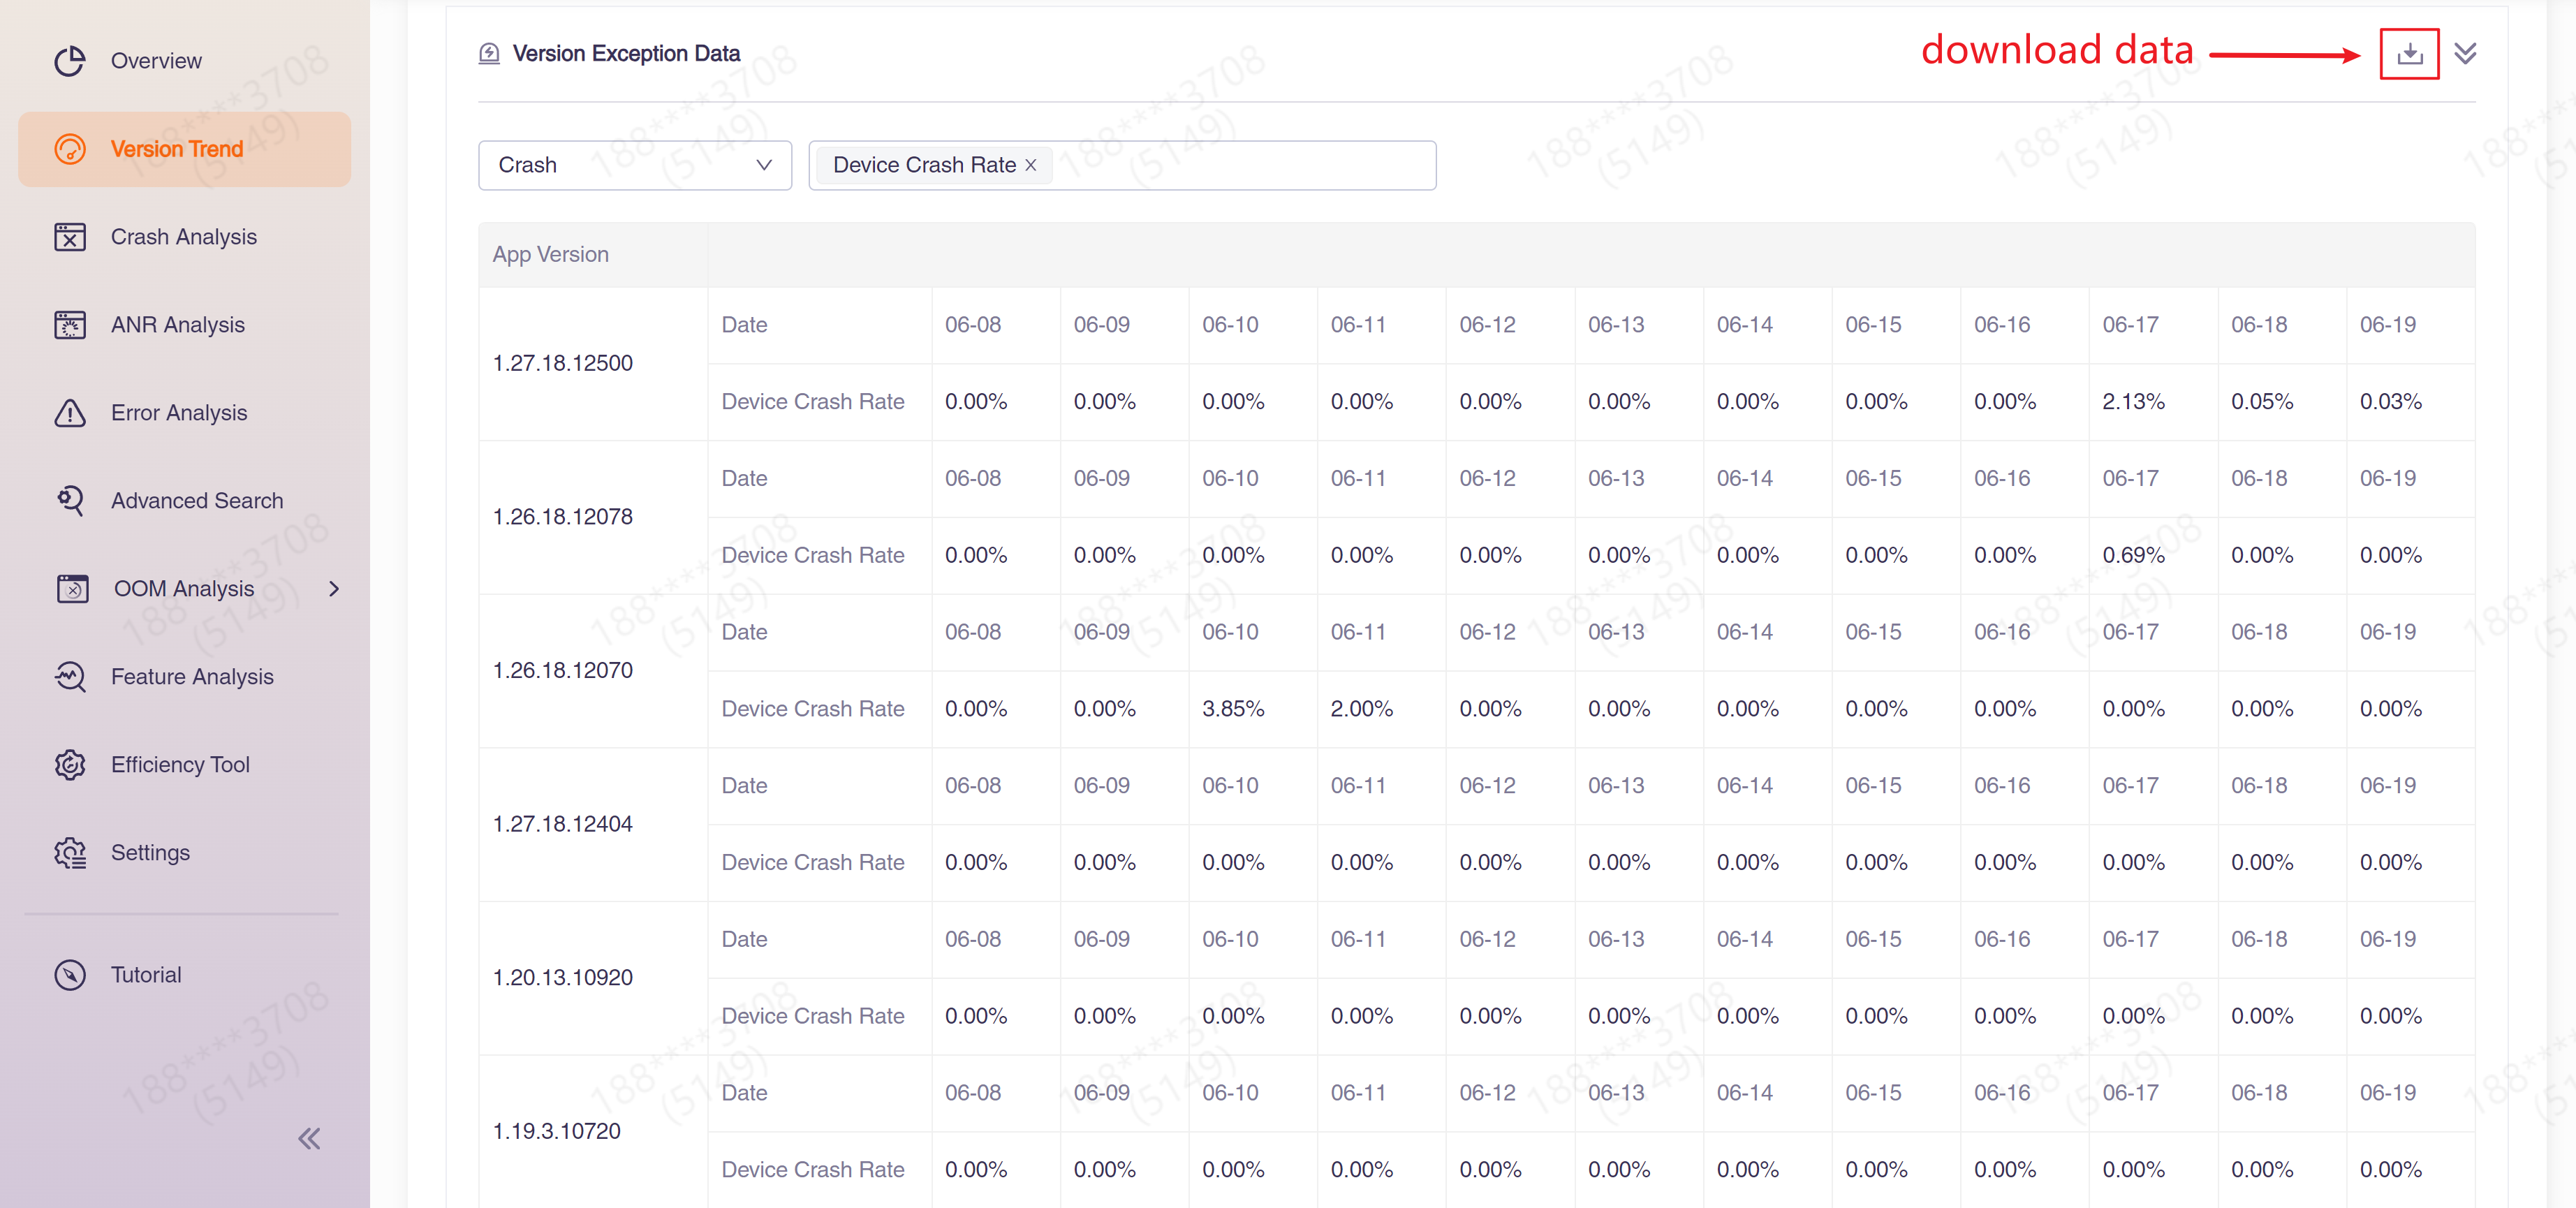Click the download data icon button

pos(2409,53)
